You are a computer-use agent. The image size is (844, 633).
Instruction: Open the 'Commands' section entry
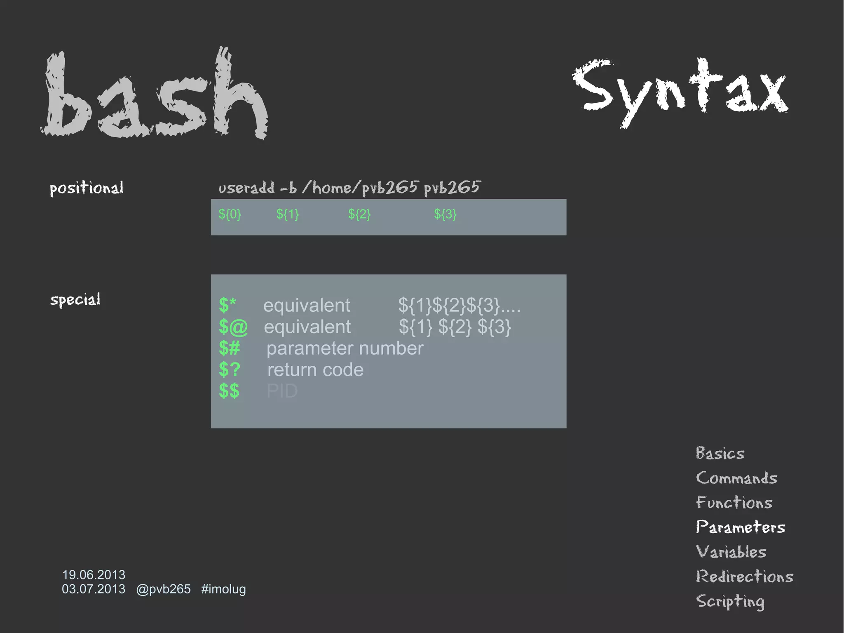pos(737,478)
